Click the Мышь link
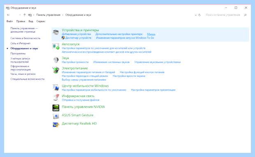Viewport: 255px width, 157px height. point(151,34)
